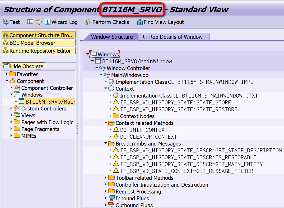
Task: Select IF_BSP_WD_HISTORY_STATE_DESCR~GET_MAIN_ENTITY
Action: pos(192,164)
